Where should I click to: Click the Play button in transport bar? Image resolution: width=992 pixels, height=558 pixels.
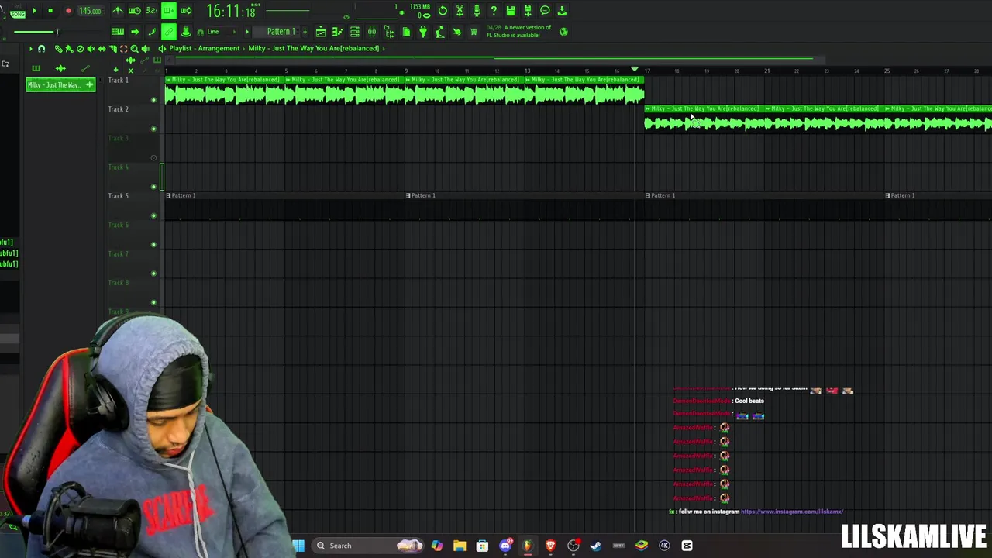coord(34,11)
